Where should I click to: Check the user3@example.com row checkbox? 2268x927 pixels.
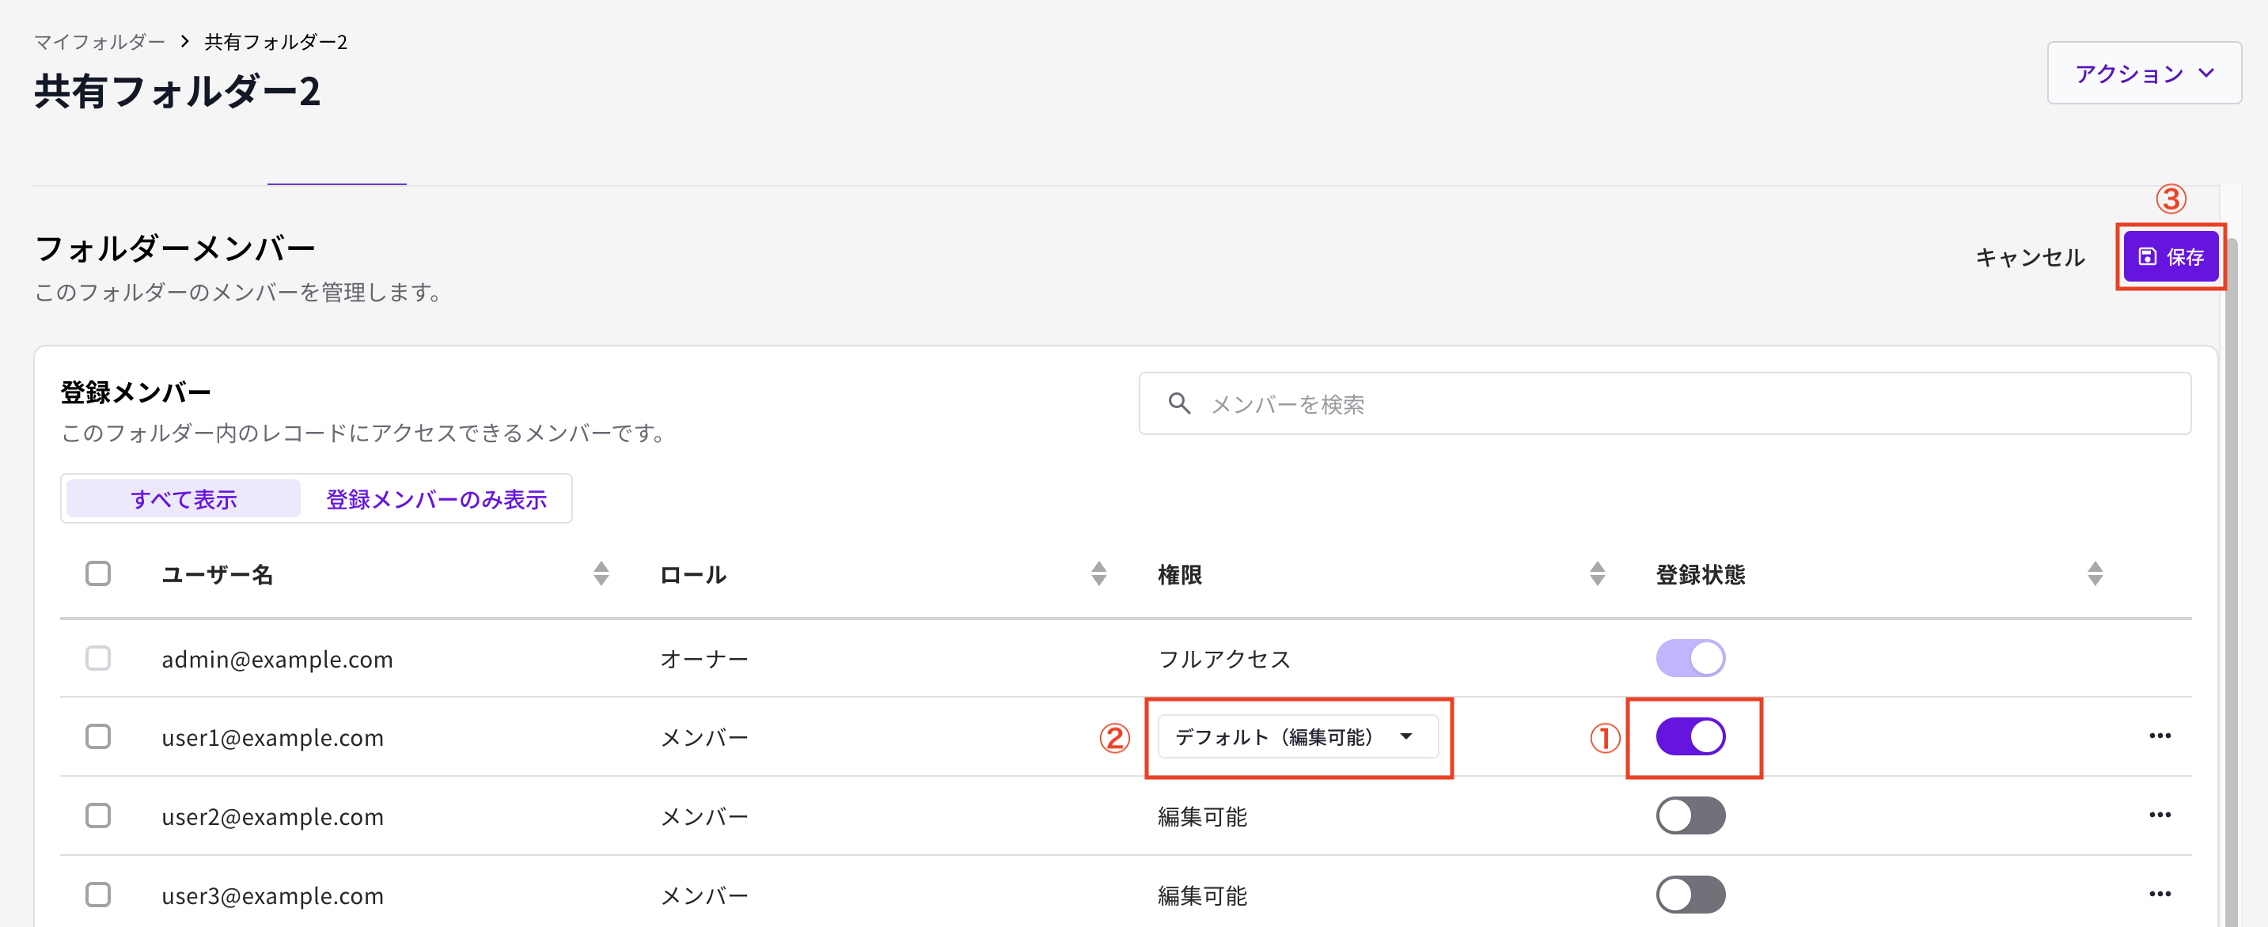(97, 895)
